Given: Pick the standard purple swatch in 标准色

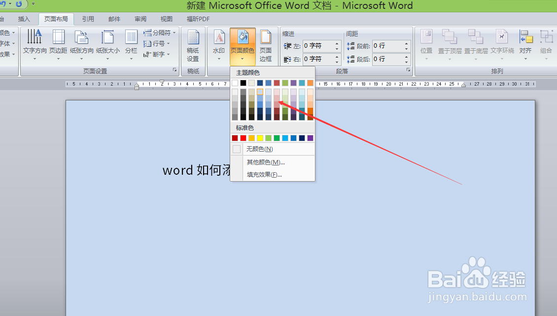Looking at the screenshot, I should pos(310,138).
